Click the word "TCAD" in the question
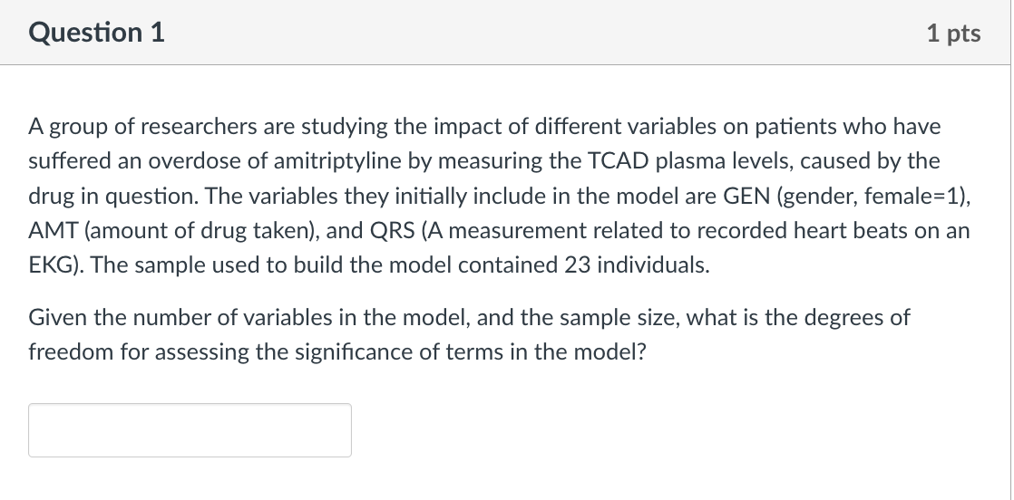 (619, 161)
